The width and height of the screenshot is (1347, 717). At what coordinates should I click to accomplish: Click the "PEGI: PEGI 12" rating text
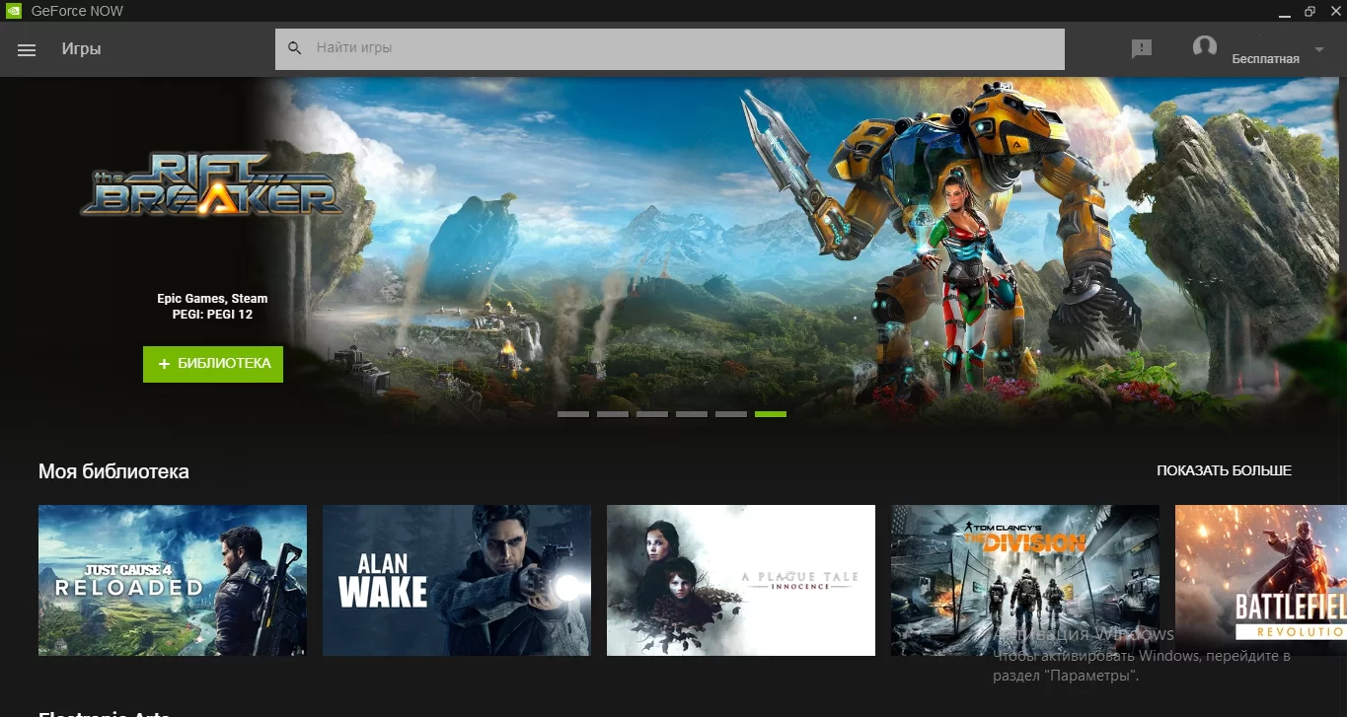pos(212,315)
